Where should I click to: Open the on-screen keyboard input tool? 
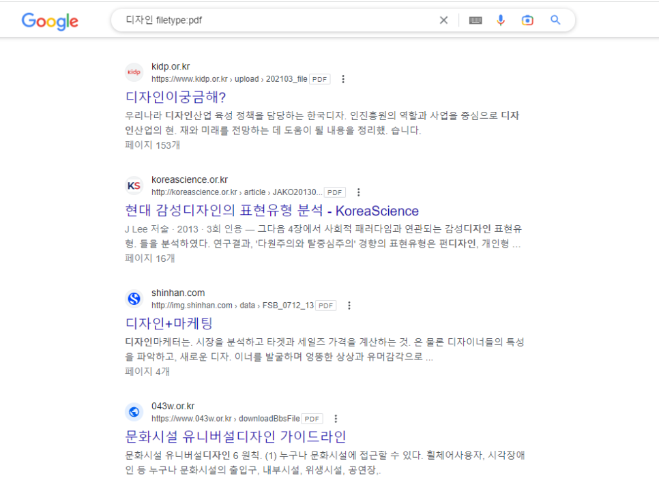(475, 20)
